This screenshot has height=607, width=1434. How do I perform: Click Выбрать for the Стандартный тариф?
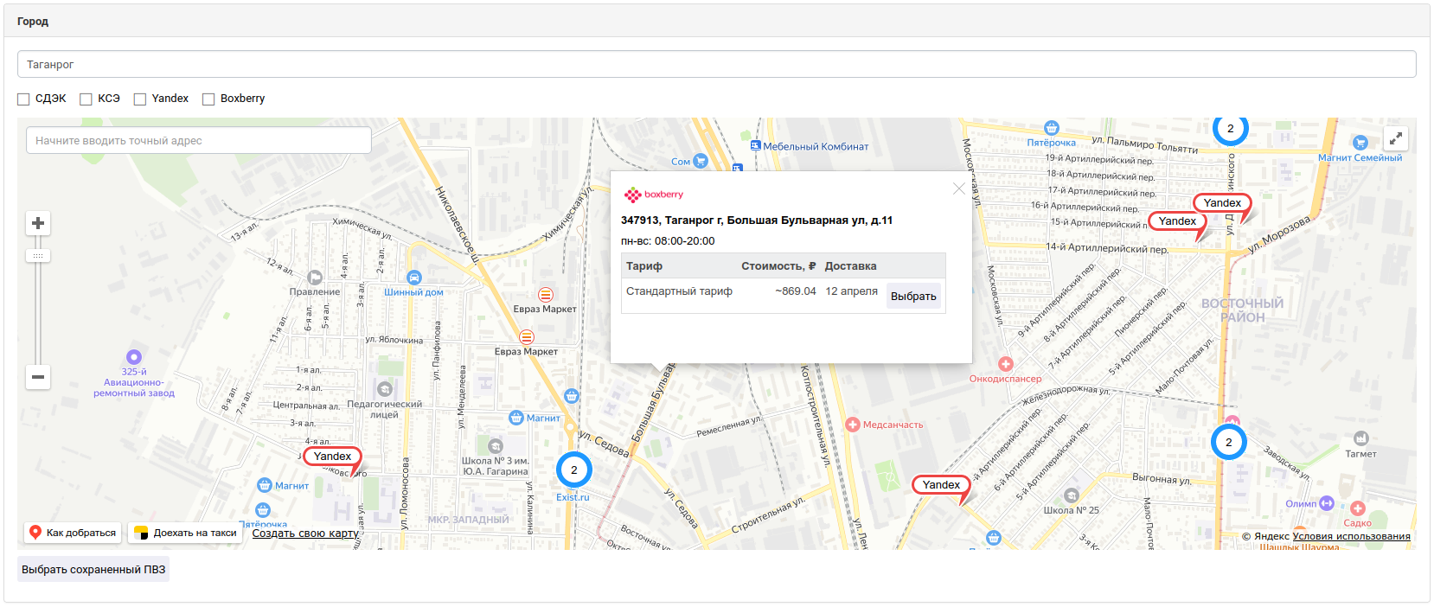[x=913, y=296]
